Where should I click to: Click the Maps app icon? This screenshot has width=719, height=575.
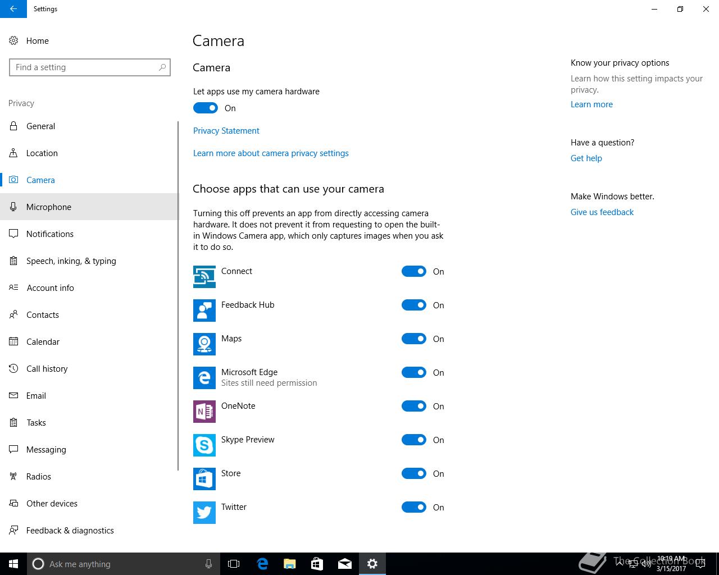(x=204, y=344)
